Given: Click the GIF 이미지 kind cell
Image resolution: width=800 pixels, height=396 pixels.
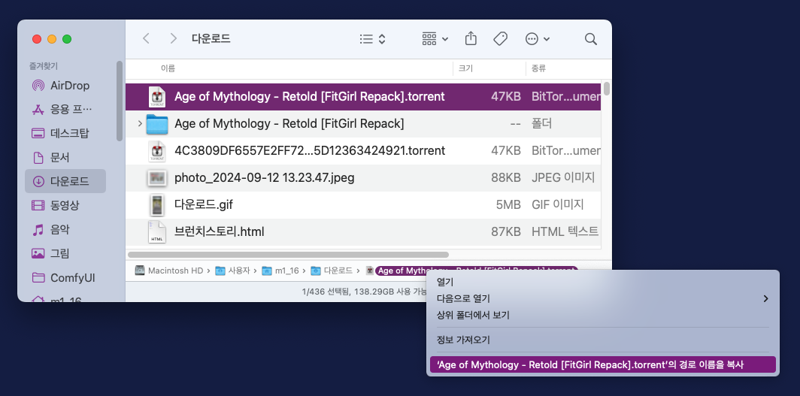Looking at the screenshot, I should pos(558,205).
